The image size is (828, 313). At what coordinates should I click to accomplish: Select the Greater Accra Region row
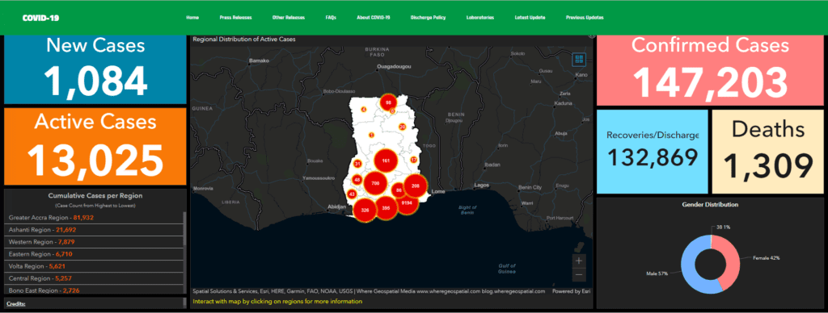click(95, 217)
